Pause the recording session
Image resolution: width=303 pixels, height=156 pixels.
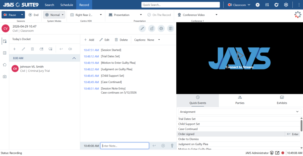(x=10, y=15)
